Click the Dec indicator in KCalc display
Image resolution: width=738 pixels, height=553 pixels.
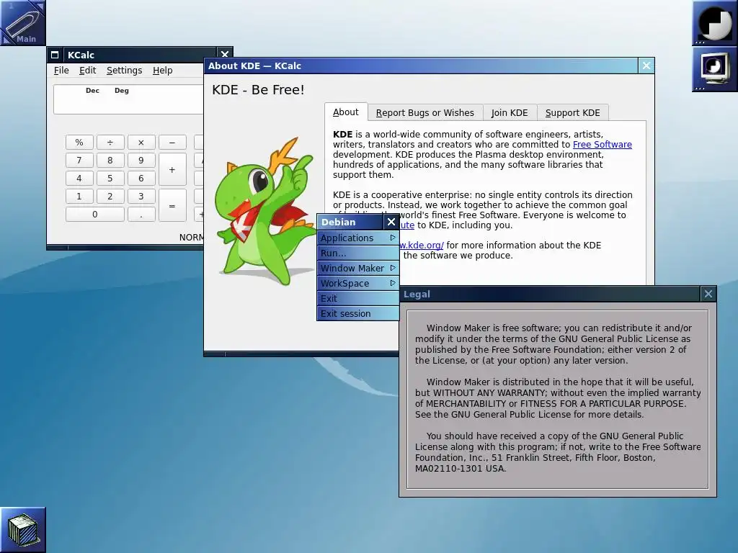click(x=92, y=90)
